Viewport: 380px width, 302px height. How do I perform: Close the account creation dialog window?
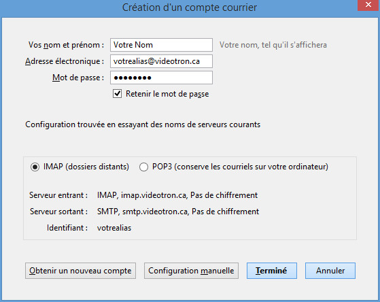[368, 5]
